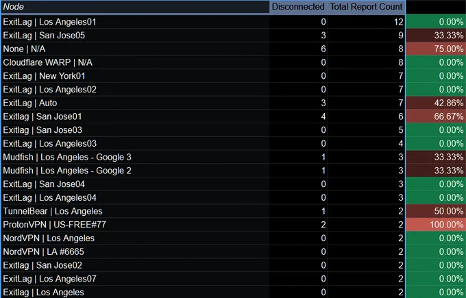Screen dimensions: 466x298
Task: Select the disconnected count 4 for San Jose01
Action: click(298, 116)
